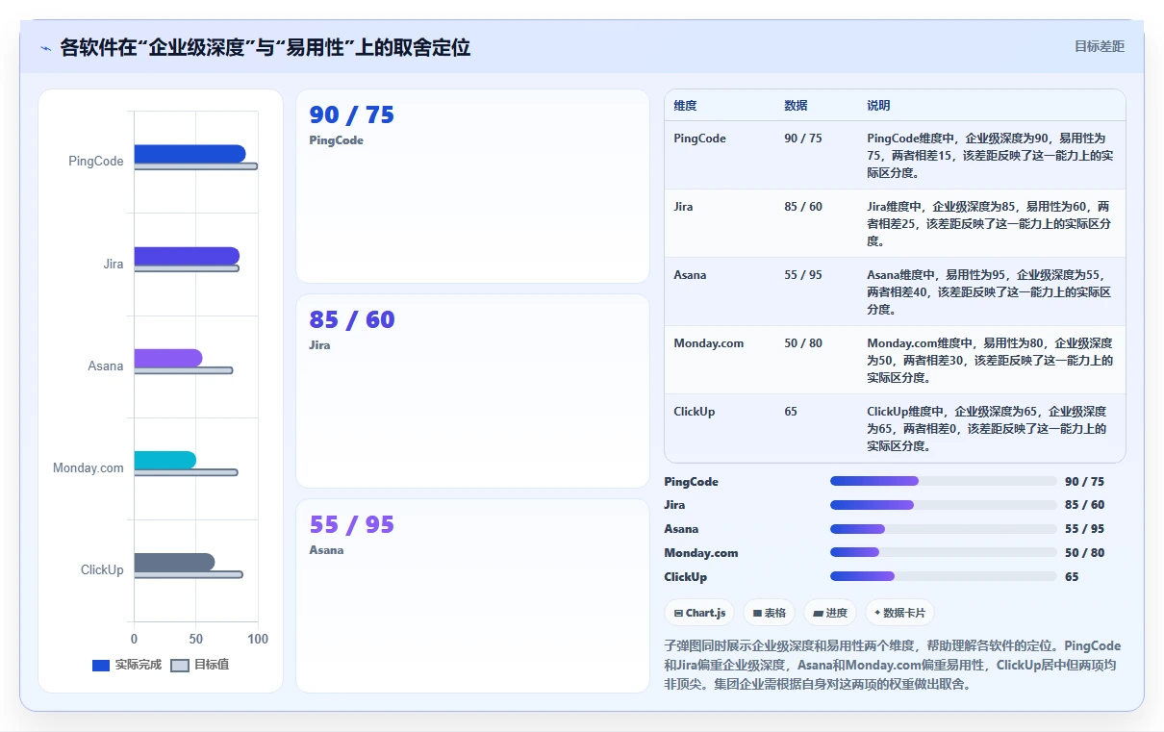Click the lightning icon beside the title
Screen dimensions: 1164x732
45,48
